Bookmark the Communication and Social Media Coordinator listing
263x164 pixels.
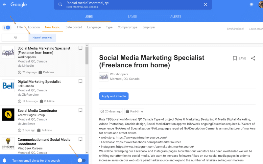tap(81, 139)
